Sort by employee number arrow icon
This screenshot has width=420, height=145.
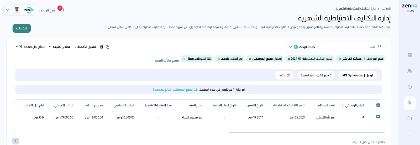(343, 106)
